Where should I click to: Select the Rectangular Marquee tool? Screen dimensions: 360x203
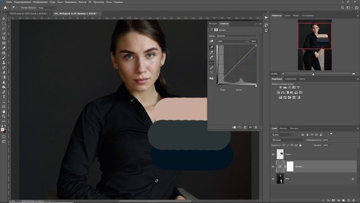(4, 24)
